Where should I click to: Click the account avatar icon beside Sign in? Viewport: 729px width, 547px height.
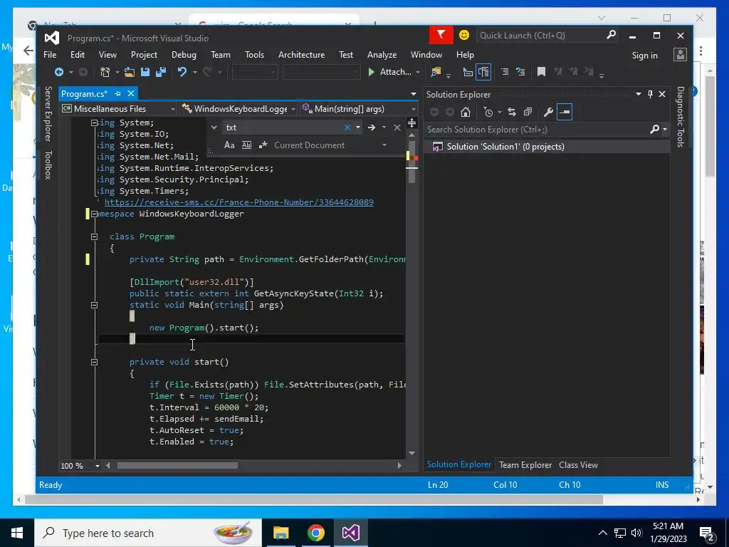point(680,55)
